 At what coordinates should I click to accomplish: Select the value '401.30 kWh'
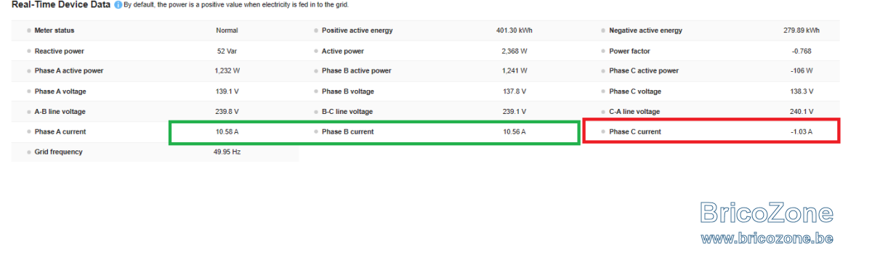(x=514, y=30)
